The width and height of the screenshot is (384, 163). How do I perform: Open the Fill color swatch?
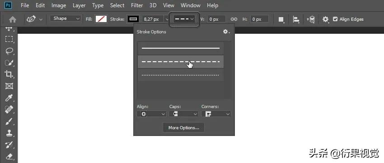coord(101,19)
